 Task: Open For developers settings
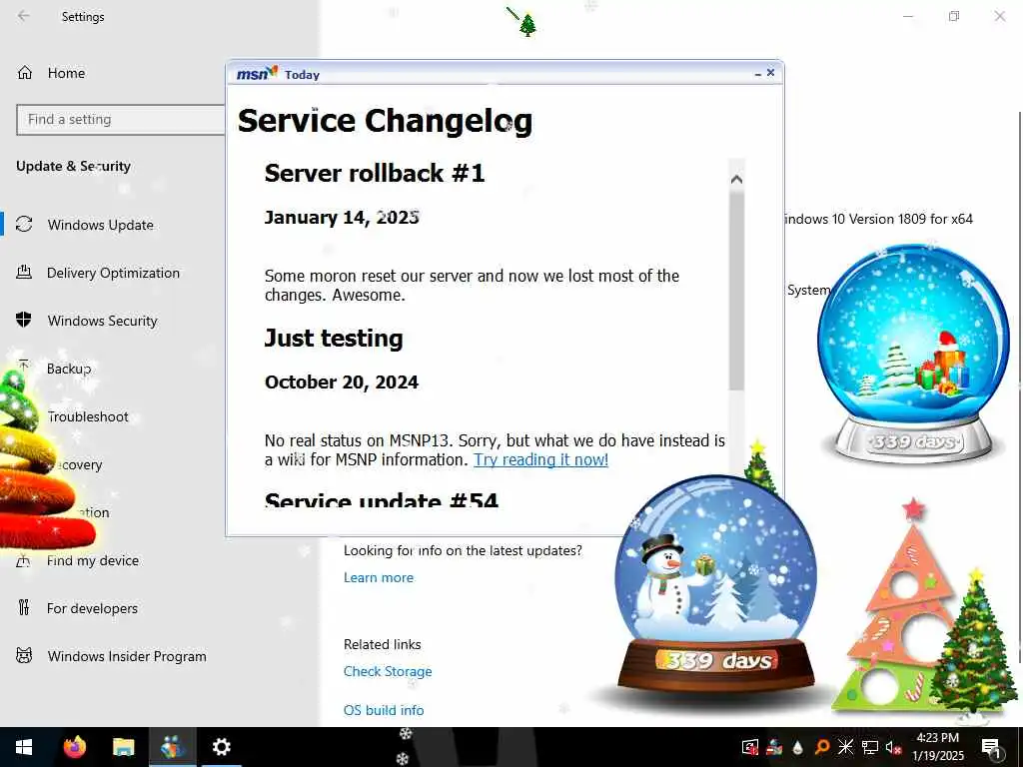pyautogui.click(x=92, y=608)
